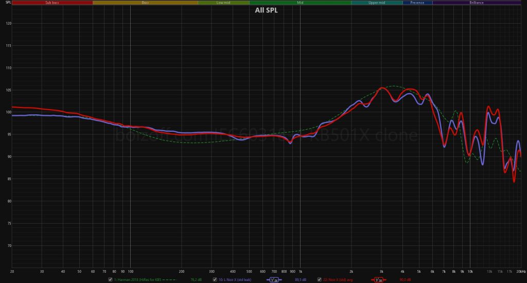The image size is (527, 283).
Task: Select the Sub bass frequency band
Action: pyautogui.click(x=52, y=3)
